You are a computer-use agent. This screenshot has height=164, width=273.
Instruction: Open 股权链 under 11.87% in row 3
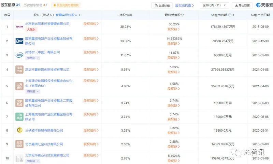point(174,58)
